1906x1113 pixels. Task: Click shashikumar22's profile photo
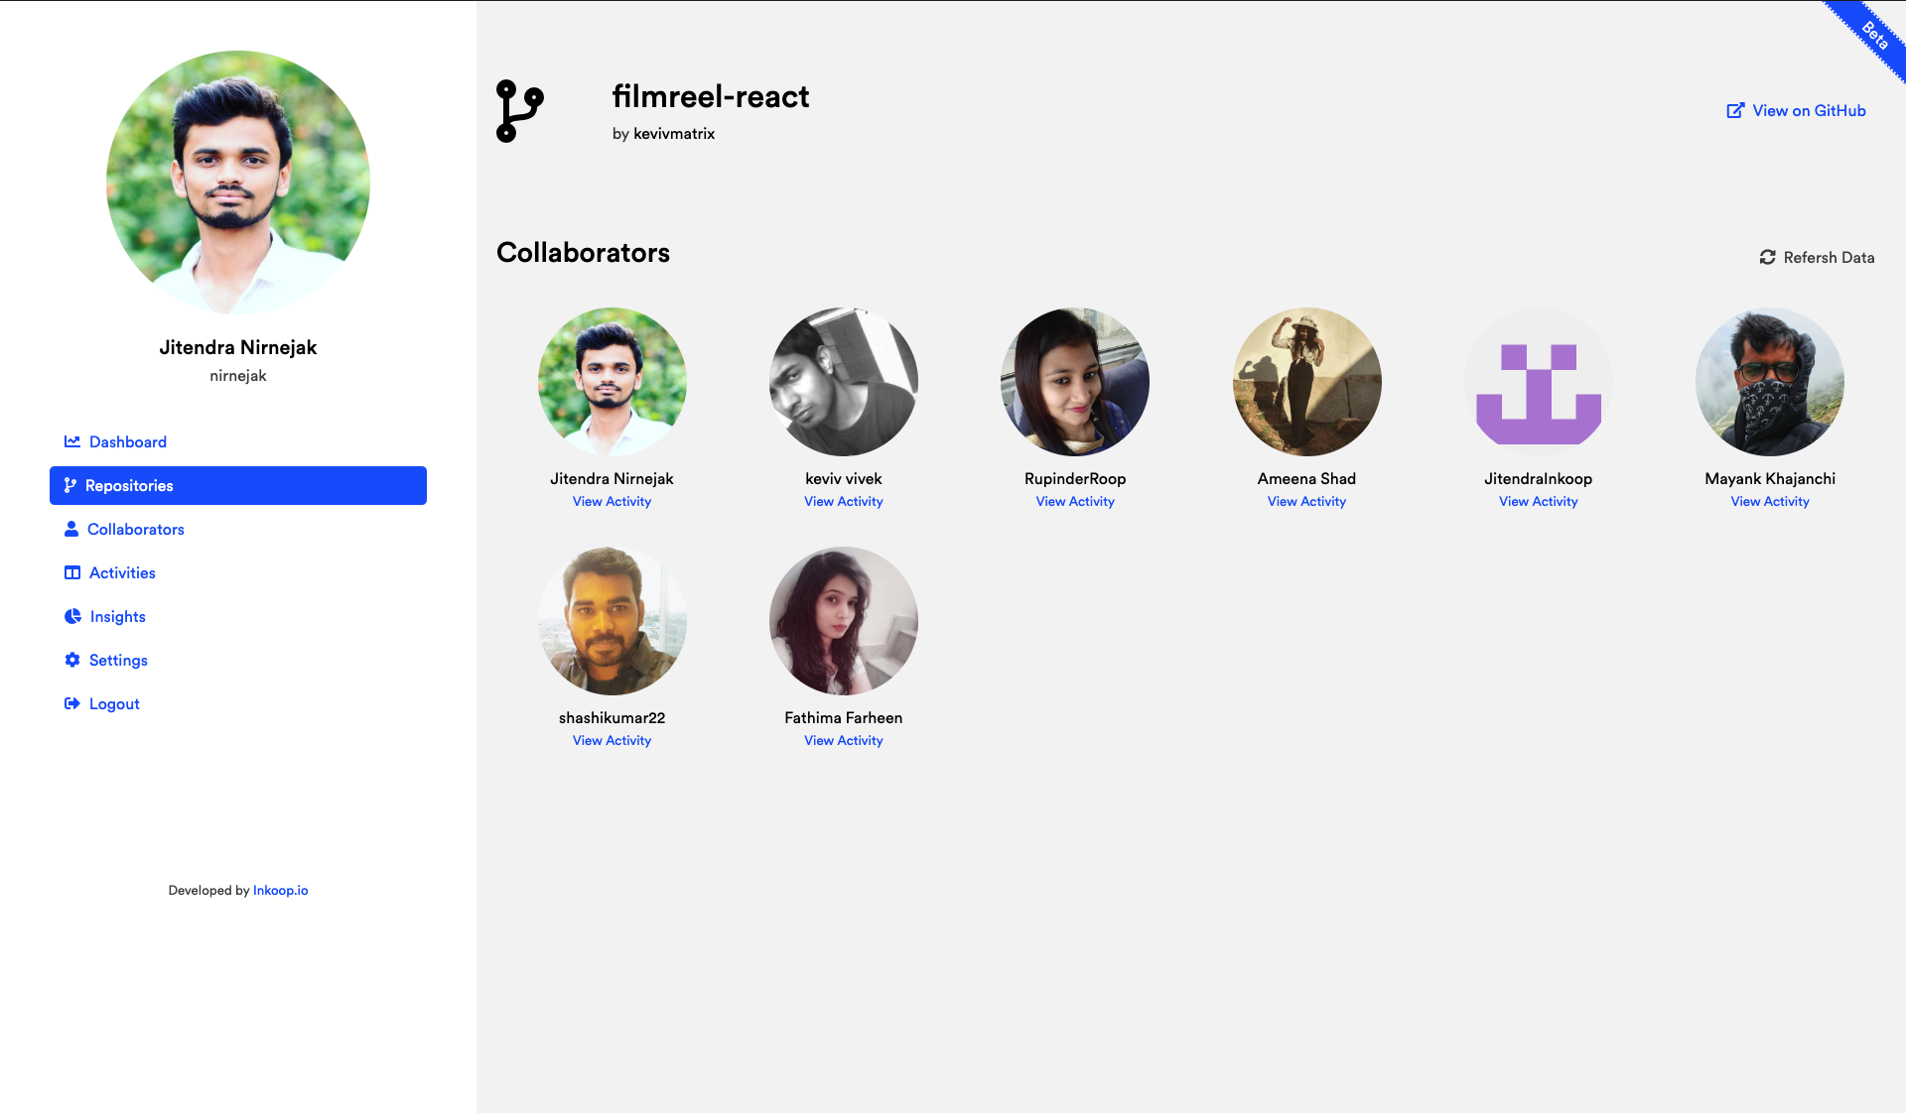(x=612, y=621)
